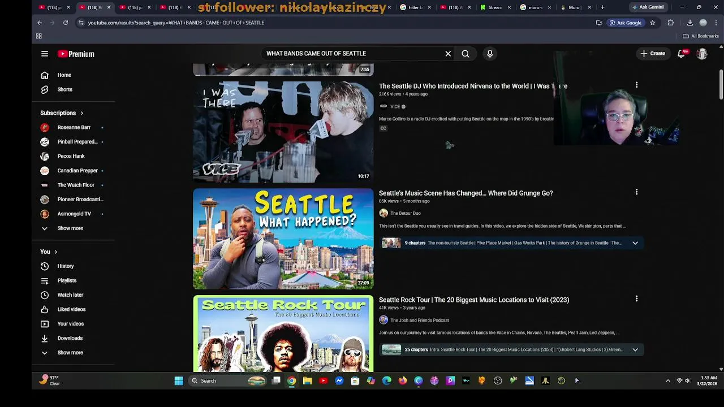Show hidden system tray icons
The width and height of the screenshot is (724, 407).
(x=668, y=380)
